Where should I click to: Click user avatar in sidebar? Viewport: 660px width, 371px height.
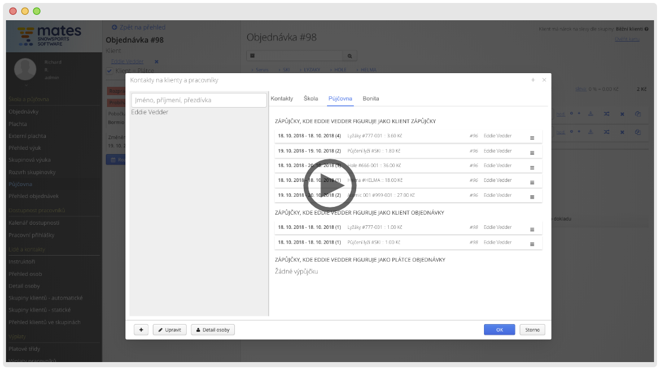pyautogui.click(x=25, y=69)
